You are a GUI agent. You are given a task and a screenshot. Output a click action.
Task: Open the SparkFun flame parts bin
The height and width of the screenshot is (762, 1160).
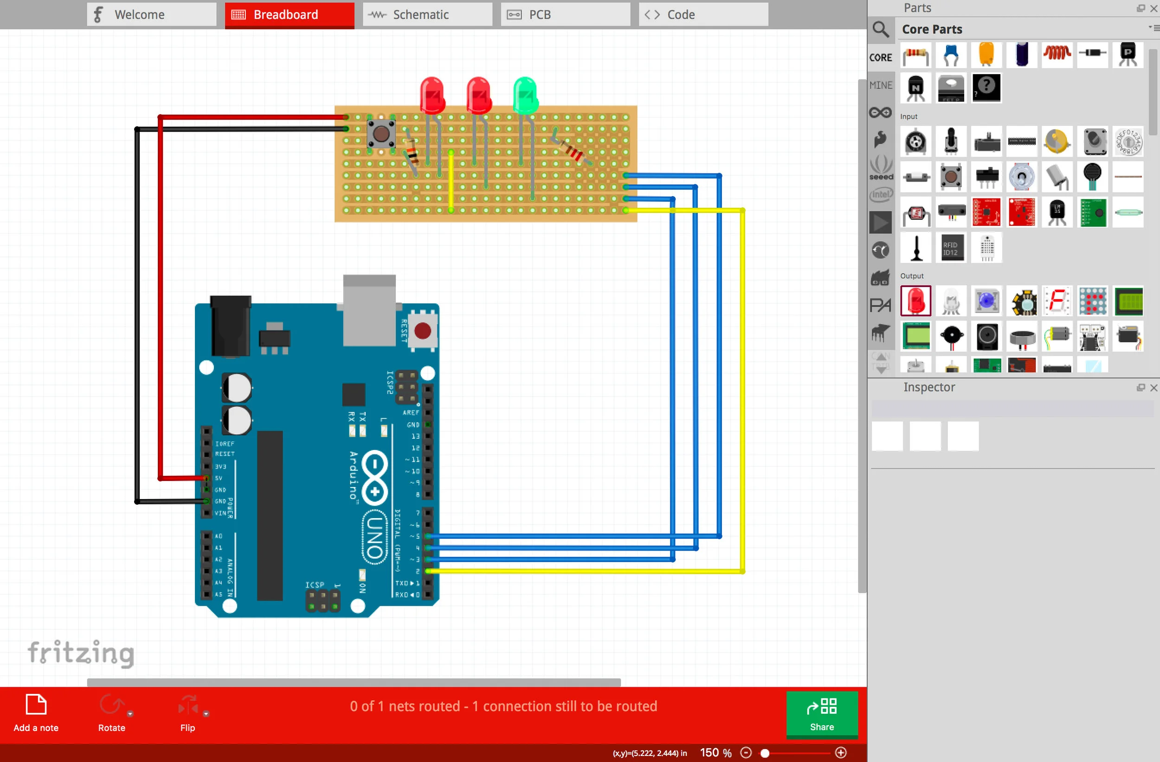click(x=880, y=140)
